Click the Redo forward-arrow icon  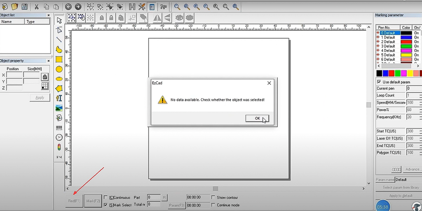pos(78,7)
